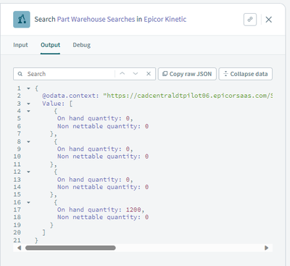The width and height of the screenshot is (290, 266).
Task: Go to next search match arrow
Action: tap(136, 74)
